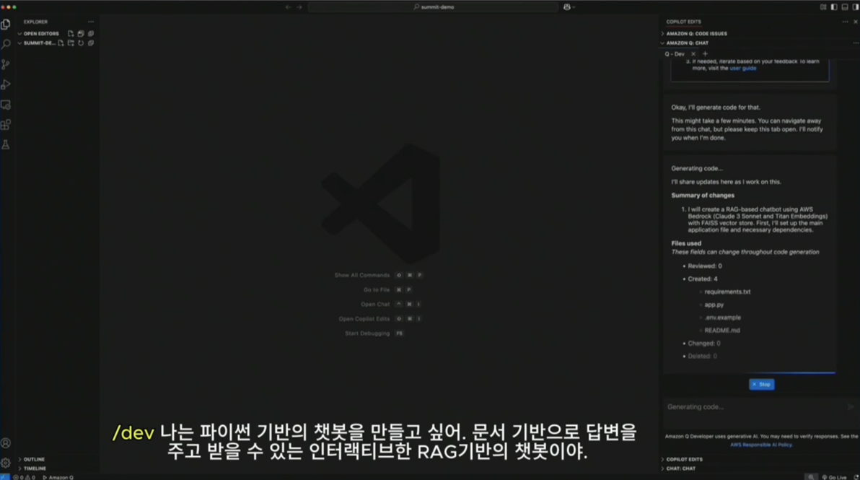Go back with the navigation arrow
The width and height of the screenshot is (860, 480).
pos(288,7)
